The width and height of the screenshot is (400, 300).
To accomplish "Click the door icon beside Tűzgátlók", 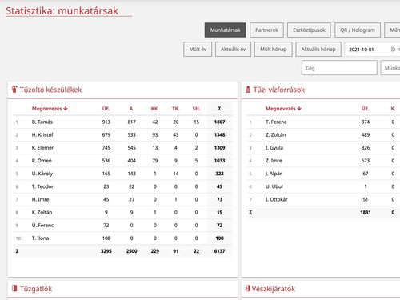I will (14, 288).
